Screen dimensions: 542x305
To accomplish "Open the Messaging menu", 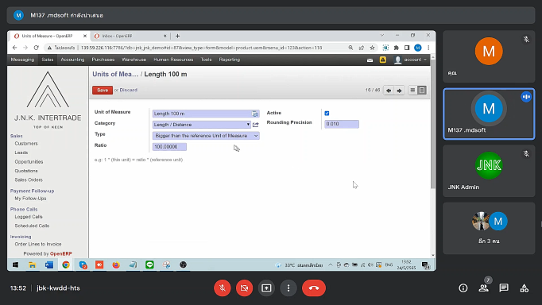I will 22,60.
